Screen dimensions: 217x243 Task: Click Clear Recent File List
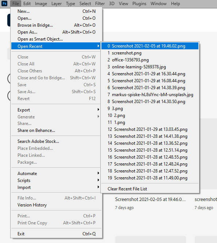pos(150,189)
